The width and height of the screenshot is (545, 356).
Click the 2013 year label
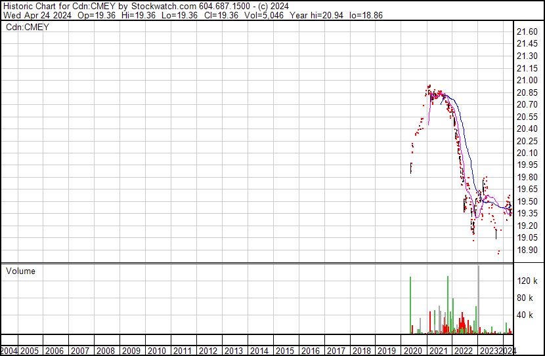pyautogui.click(x=234, y=351)
